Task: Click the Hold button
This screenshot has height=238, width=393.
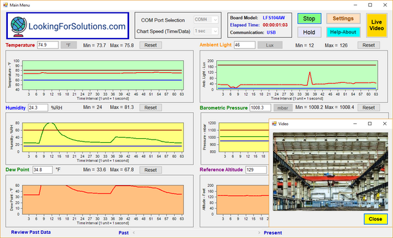Action: tap(309, 32)
